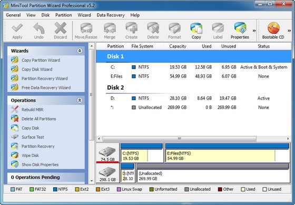Open the Partition menu

pyautogui.click(x=63, y=15)
